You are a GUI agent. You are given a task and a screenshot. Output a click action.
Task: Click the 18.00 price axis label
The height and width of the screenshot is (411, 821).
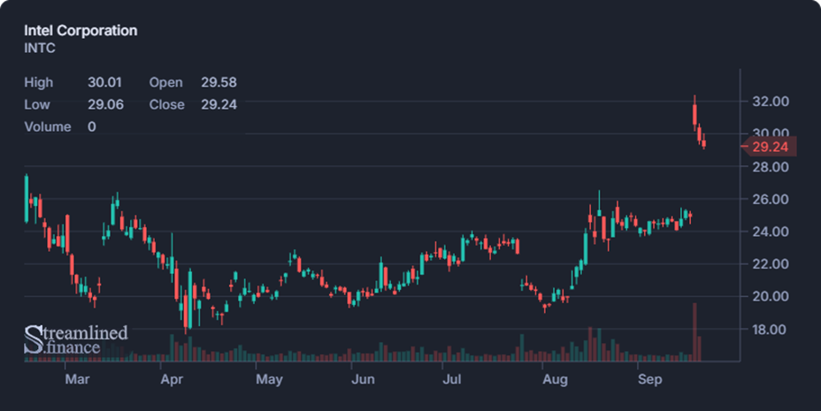coord(771,330)
